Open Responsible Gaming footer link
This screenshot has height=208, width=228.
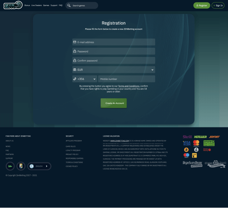75,158
